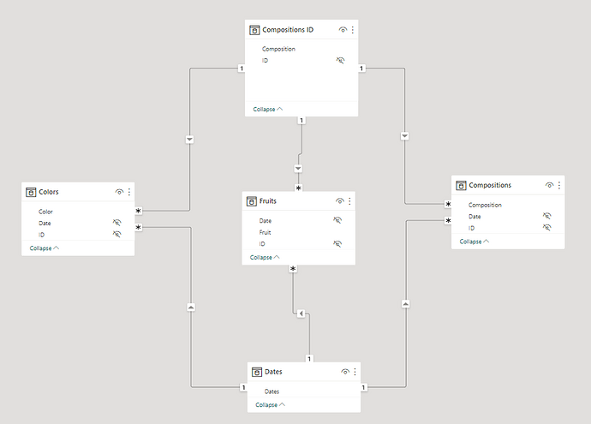Click the Compositions ID table icon
The width and height of the screenshot is (591, 424).
[254, 30]
